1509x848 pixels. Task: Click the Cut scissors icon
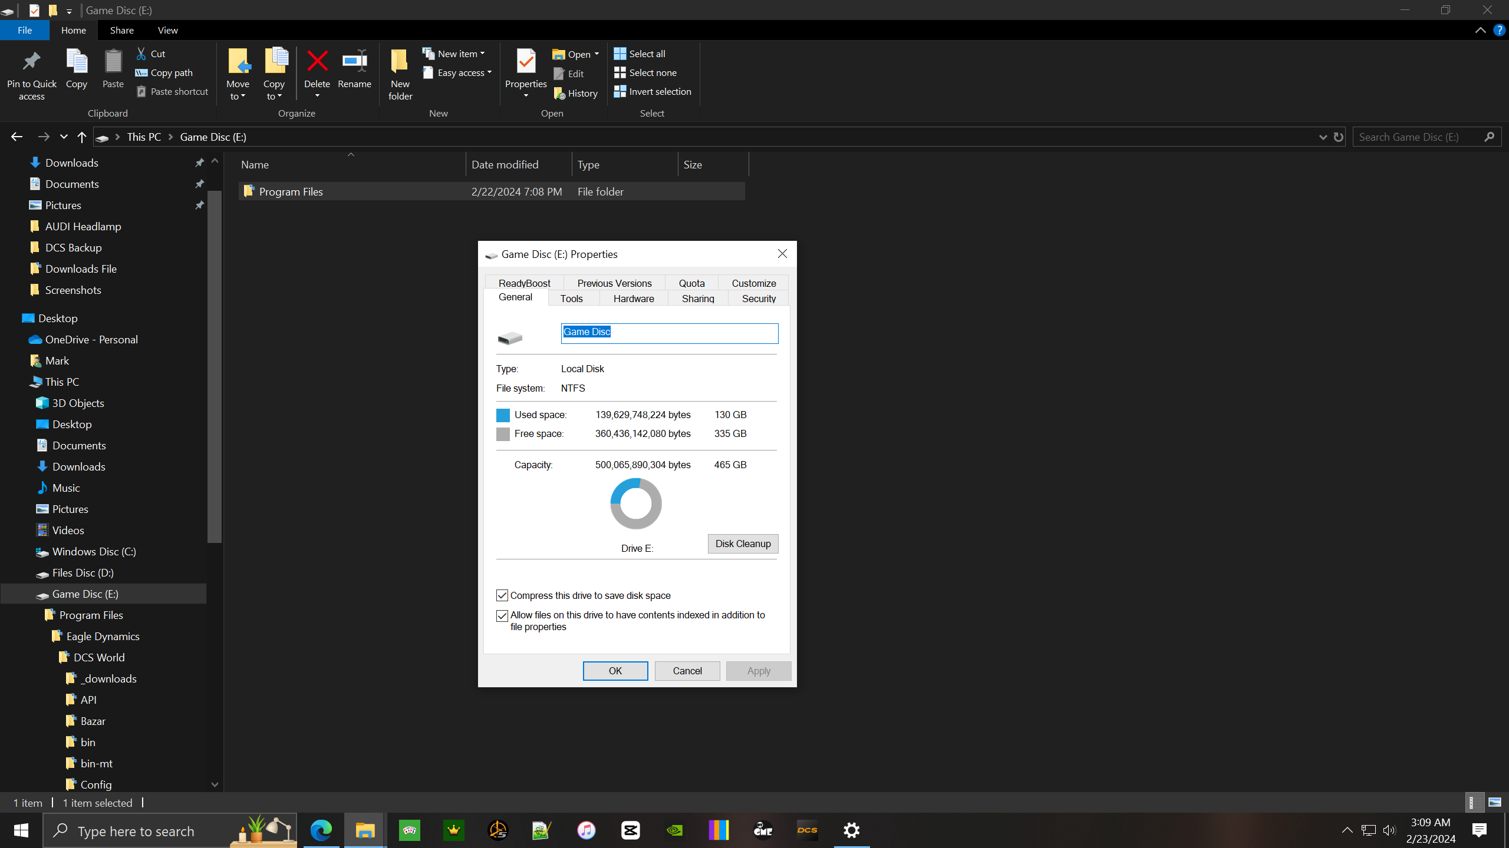[141, 54]
